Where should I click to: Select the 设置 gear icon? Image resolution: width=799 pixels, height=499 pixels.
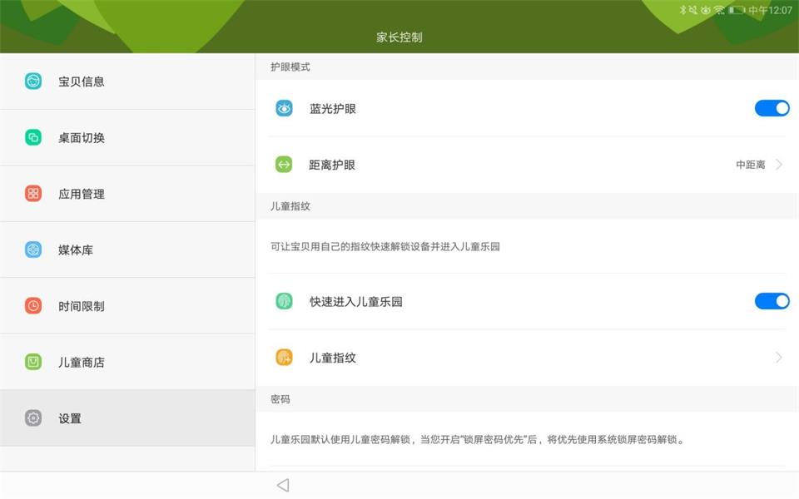click(33, 418)
